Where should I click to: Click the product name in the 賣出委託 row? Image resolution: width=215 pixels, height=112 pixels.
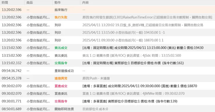(38, 56)
